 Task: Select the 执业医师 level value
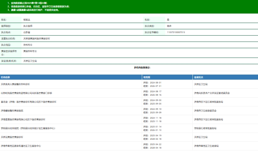point(28,26)
